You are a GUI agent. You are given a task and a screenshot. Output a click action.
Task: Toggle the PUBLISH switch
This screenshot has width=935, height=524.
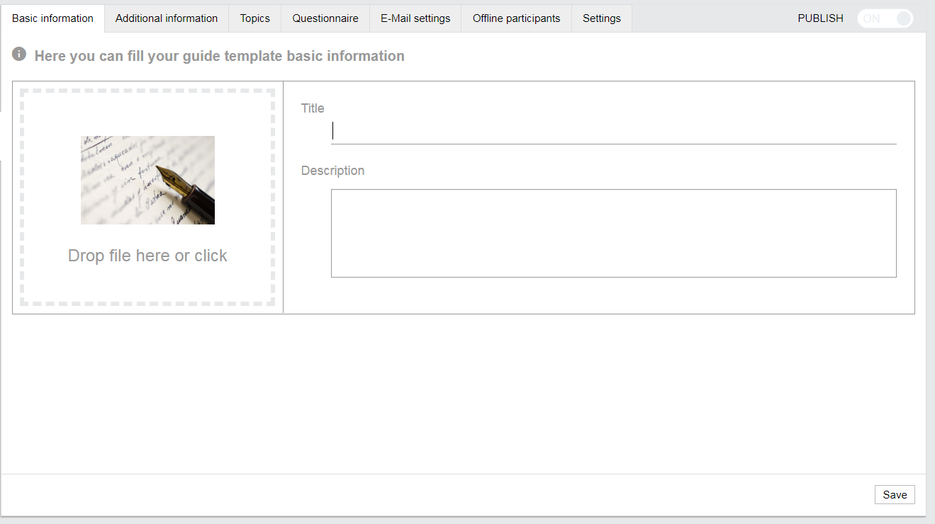tap(885, 18)
